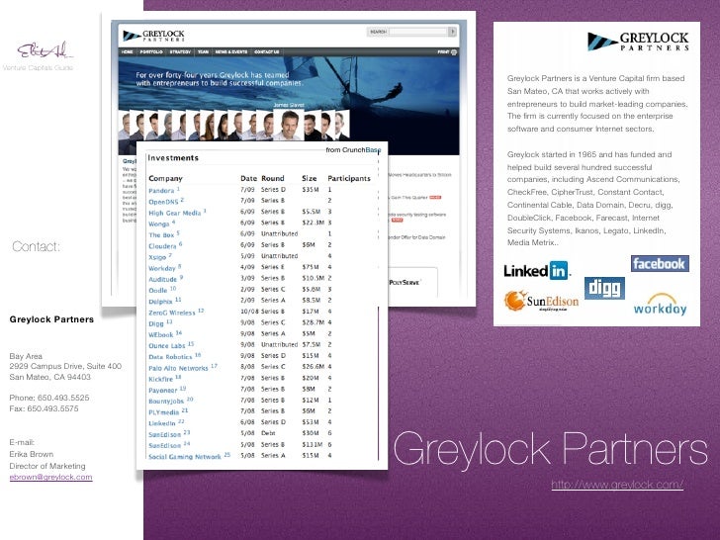Open the Ounce Labs link
Image resolution: width=720 pixels, height=540 pixels.
tap(167, 346)
